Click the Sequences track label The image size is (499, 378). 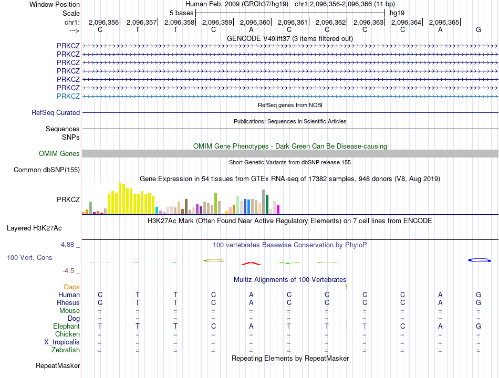coord(63,129)
